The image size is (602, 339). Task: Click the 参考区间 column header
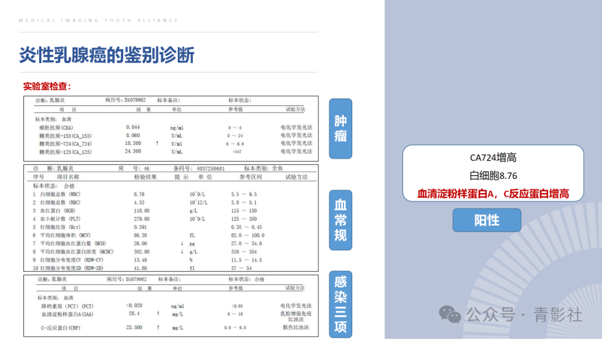point(251,177)
